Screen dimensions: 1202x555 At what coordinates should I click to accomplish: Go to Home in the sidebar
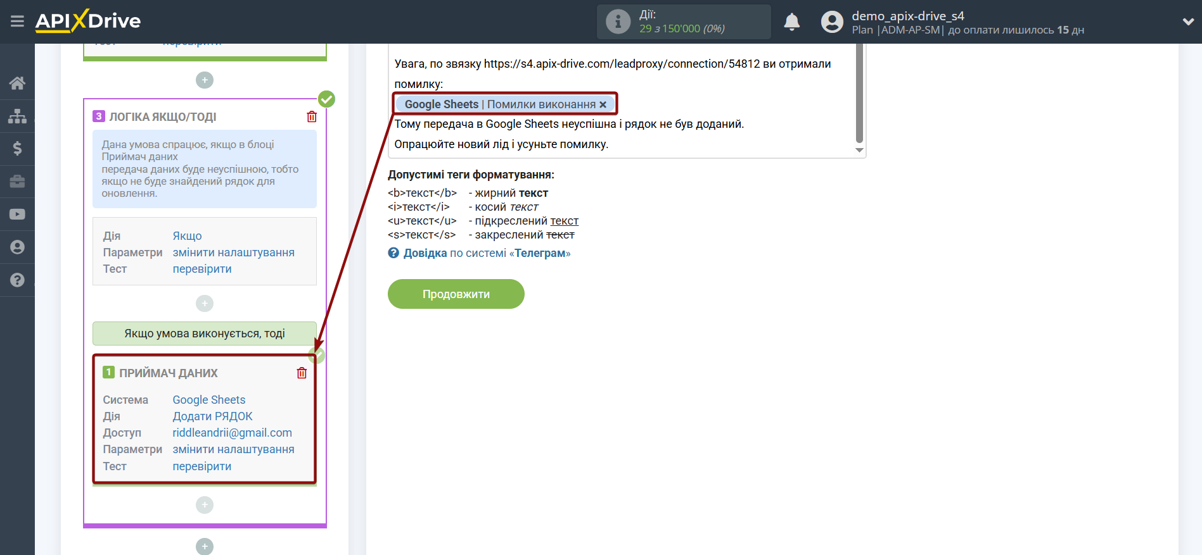(x=17, y=83)
